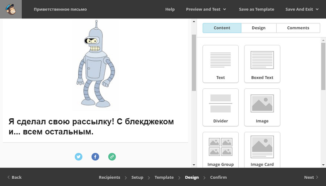326x186 pixels.
Task: Click the email preview scroll down arrow
Action: tap(194, 165)
